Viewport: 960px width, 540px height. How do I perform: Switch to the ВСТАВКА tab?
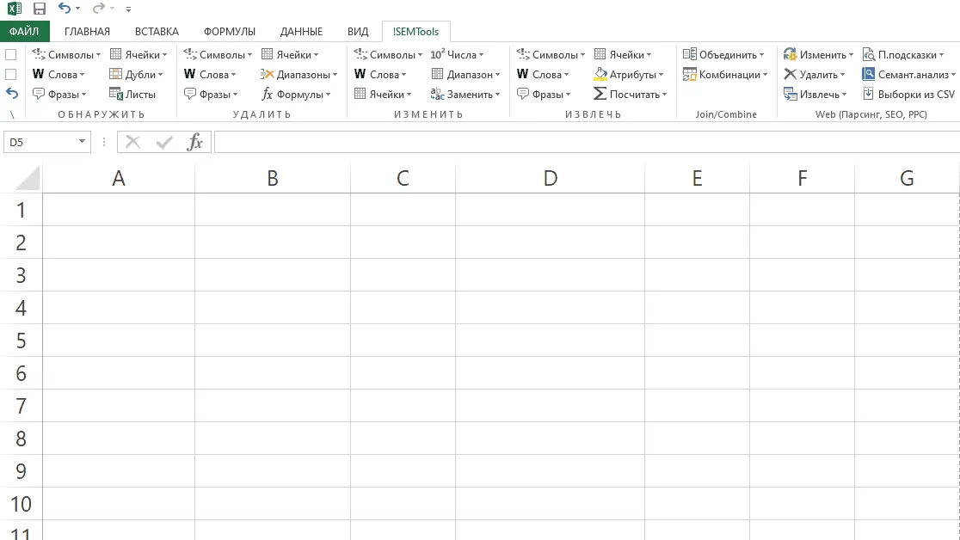(157, 31)
